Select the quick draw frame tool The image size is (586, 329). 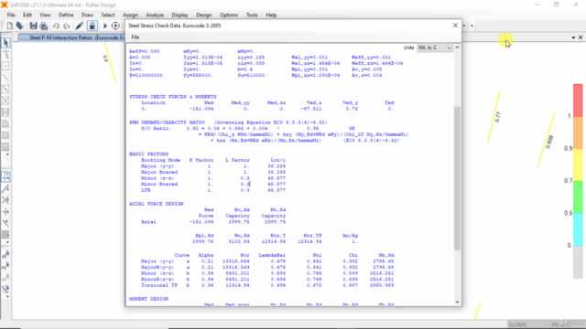[x=5, y=90]
